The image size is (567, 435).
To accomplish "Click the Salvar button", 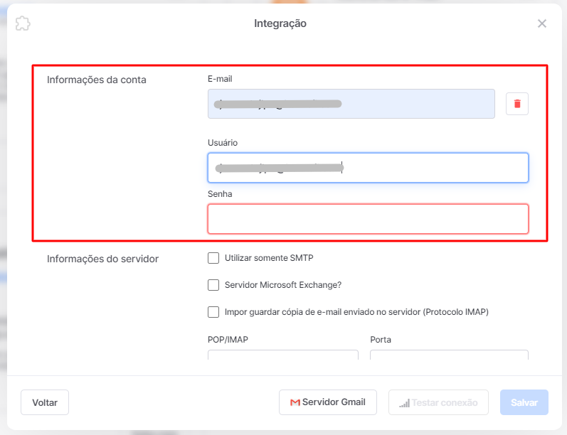I will click(x=524, y=402).
